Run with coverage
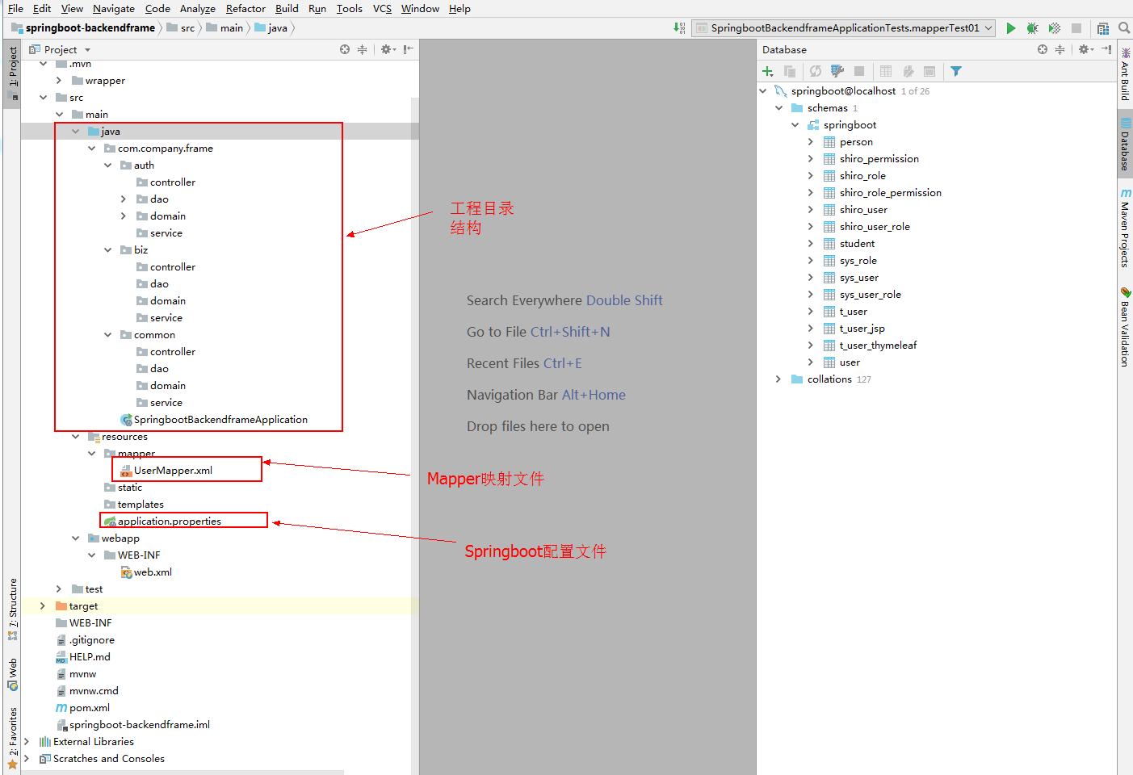 [x=1054, y=27]
